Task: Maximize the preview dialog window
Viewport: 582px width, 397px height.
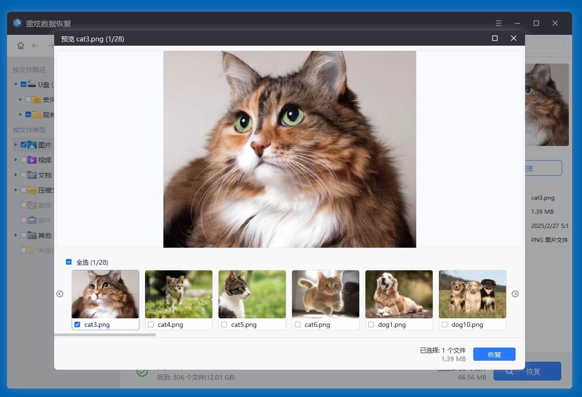Action: [495, 38]
